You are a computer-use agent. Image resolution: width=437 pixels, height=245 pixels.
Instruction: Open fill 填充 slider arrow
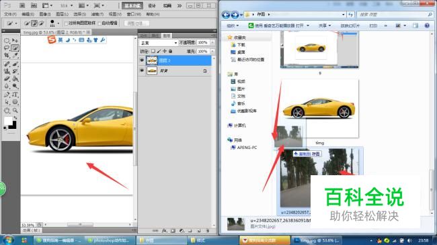(212, 51)
